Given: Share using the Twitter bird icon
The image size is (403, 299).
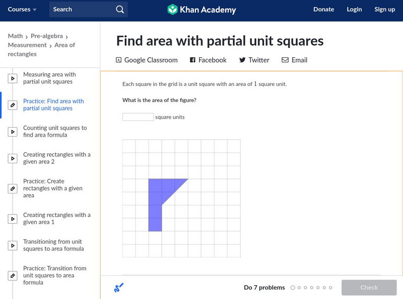Looking at the screenshot, I should (242, 60).
